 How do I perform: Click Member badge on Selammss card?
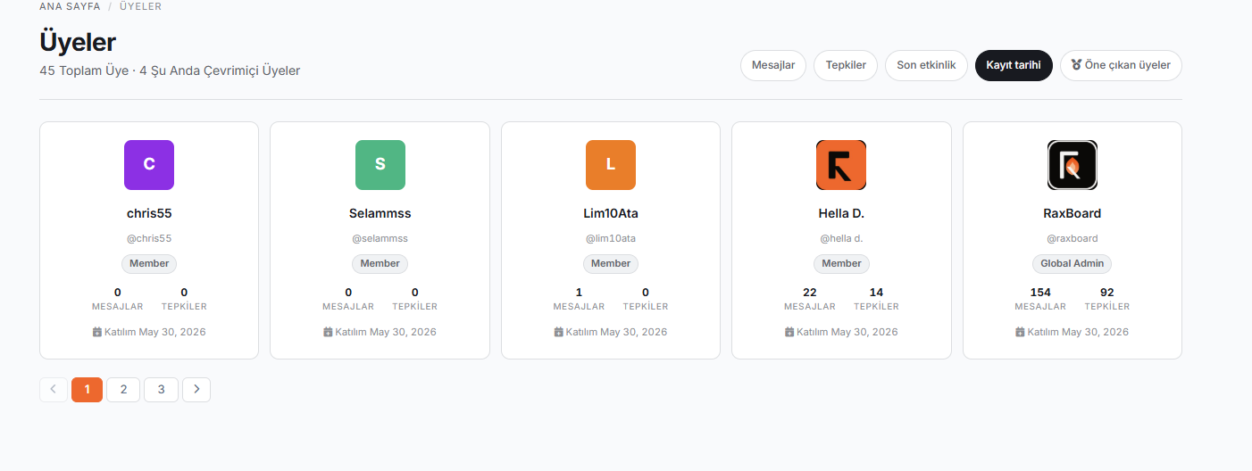[x=380, y=263]
